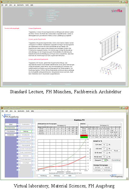This screenshot has height=189, width=129.
Task: Click the Siebung button below the chart
Action: tap(57, 176)
